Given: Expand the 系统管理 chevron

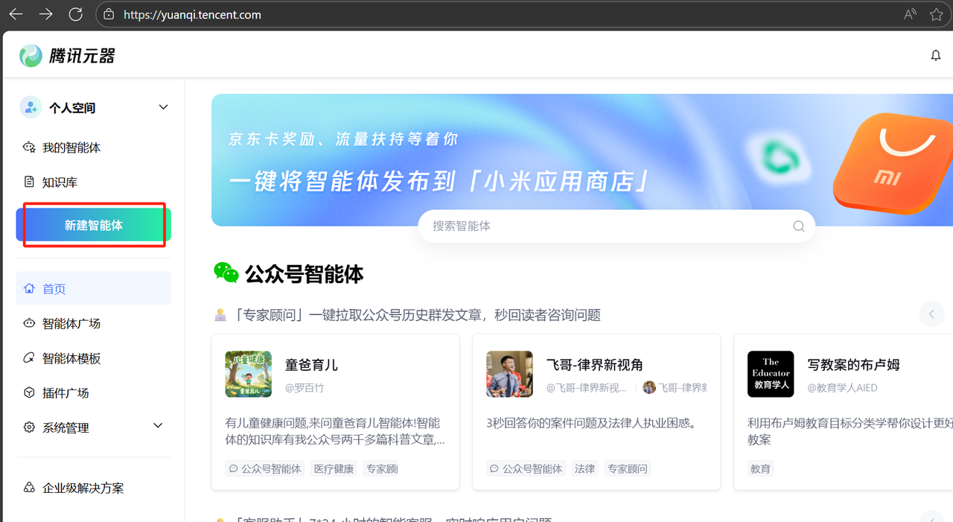Looking at the screenshot, I should 158,425.
